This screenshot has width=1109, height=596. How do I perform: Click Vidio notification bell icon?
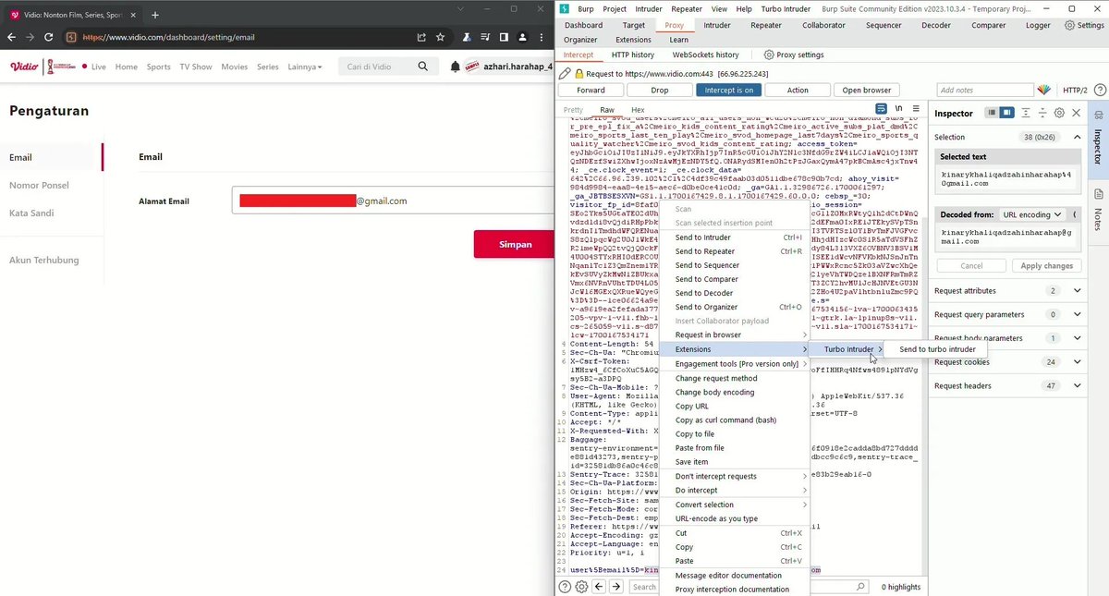(455, 67)
